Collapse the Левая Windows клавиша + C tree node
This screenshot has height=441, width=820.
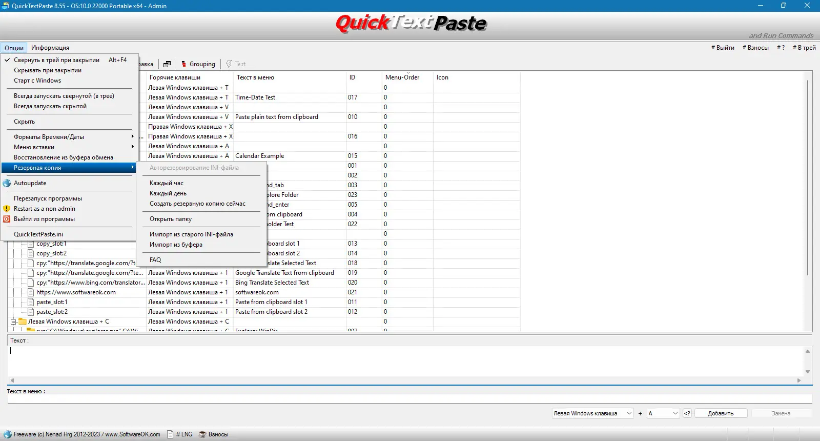point(13,322)
